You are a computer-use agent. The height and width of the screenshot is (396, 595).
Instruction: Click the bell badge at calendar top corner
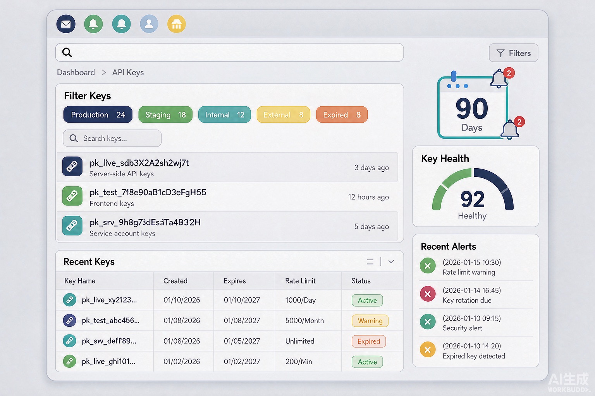[x=502, y=78]
